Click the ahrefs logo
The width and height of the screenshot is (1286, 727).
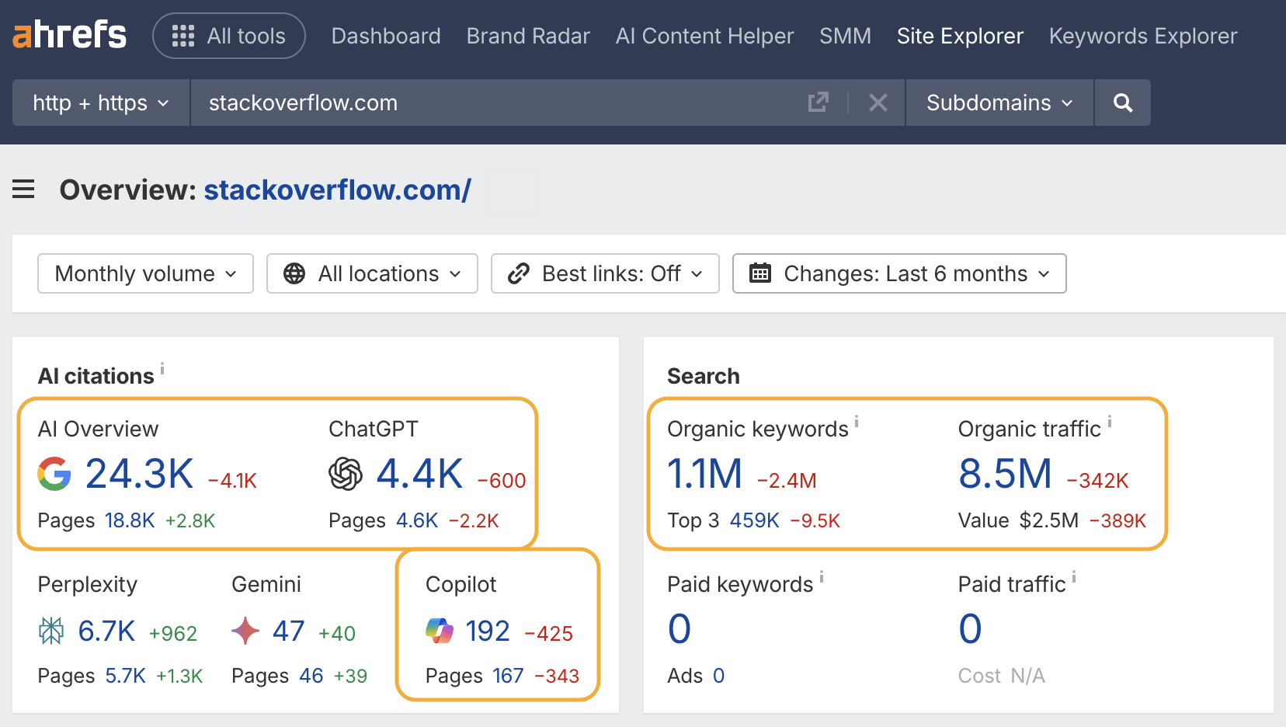pos(68,34)
